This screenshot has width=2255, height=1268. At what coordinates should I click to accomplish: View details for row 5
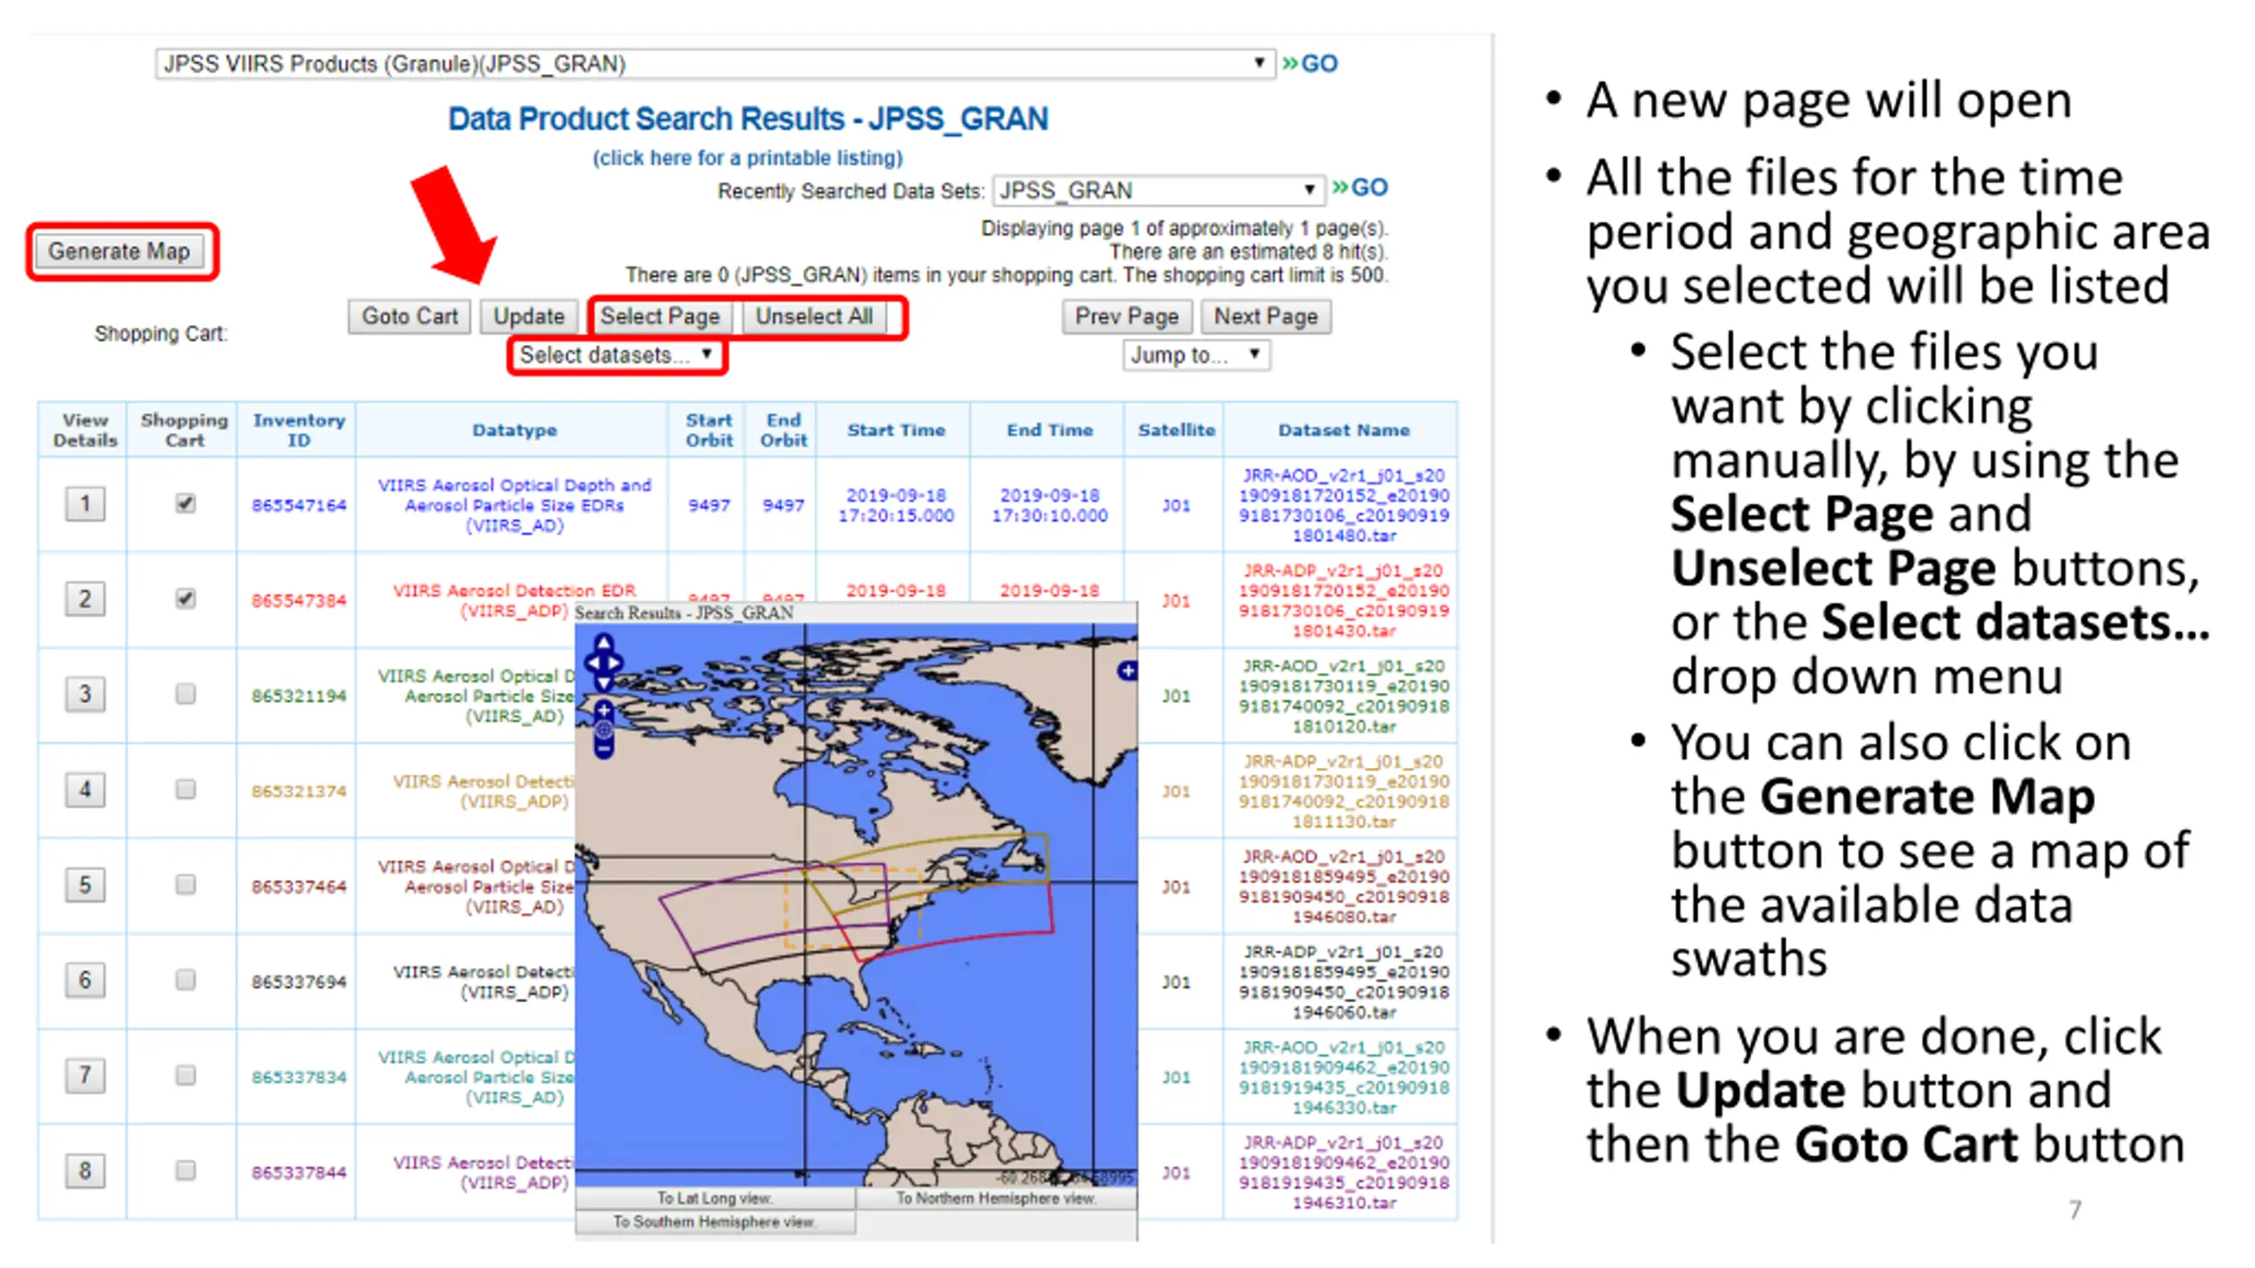click(85, 884)
